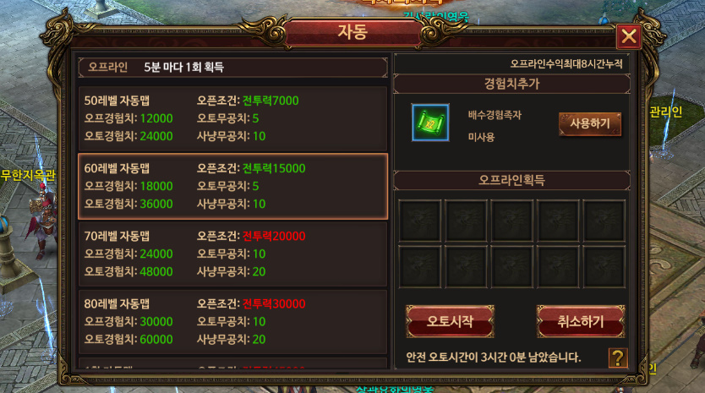Select the first empty 오프라인획득 item slot
This screenshot has width=705, height=393.
pyautogui.click(x=419, y=221)
